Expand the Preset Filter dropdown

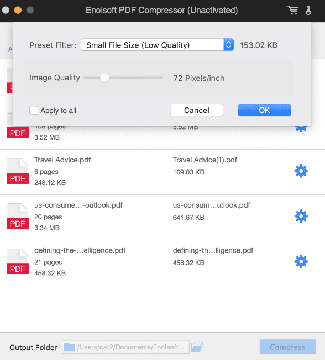tap(157, 45)
